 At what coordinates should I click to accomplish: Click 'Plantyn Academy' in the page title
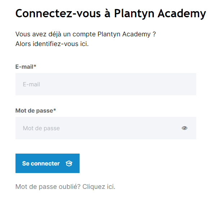click(x=160, y=14)
